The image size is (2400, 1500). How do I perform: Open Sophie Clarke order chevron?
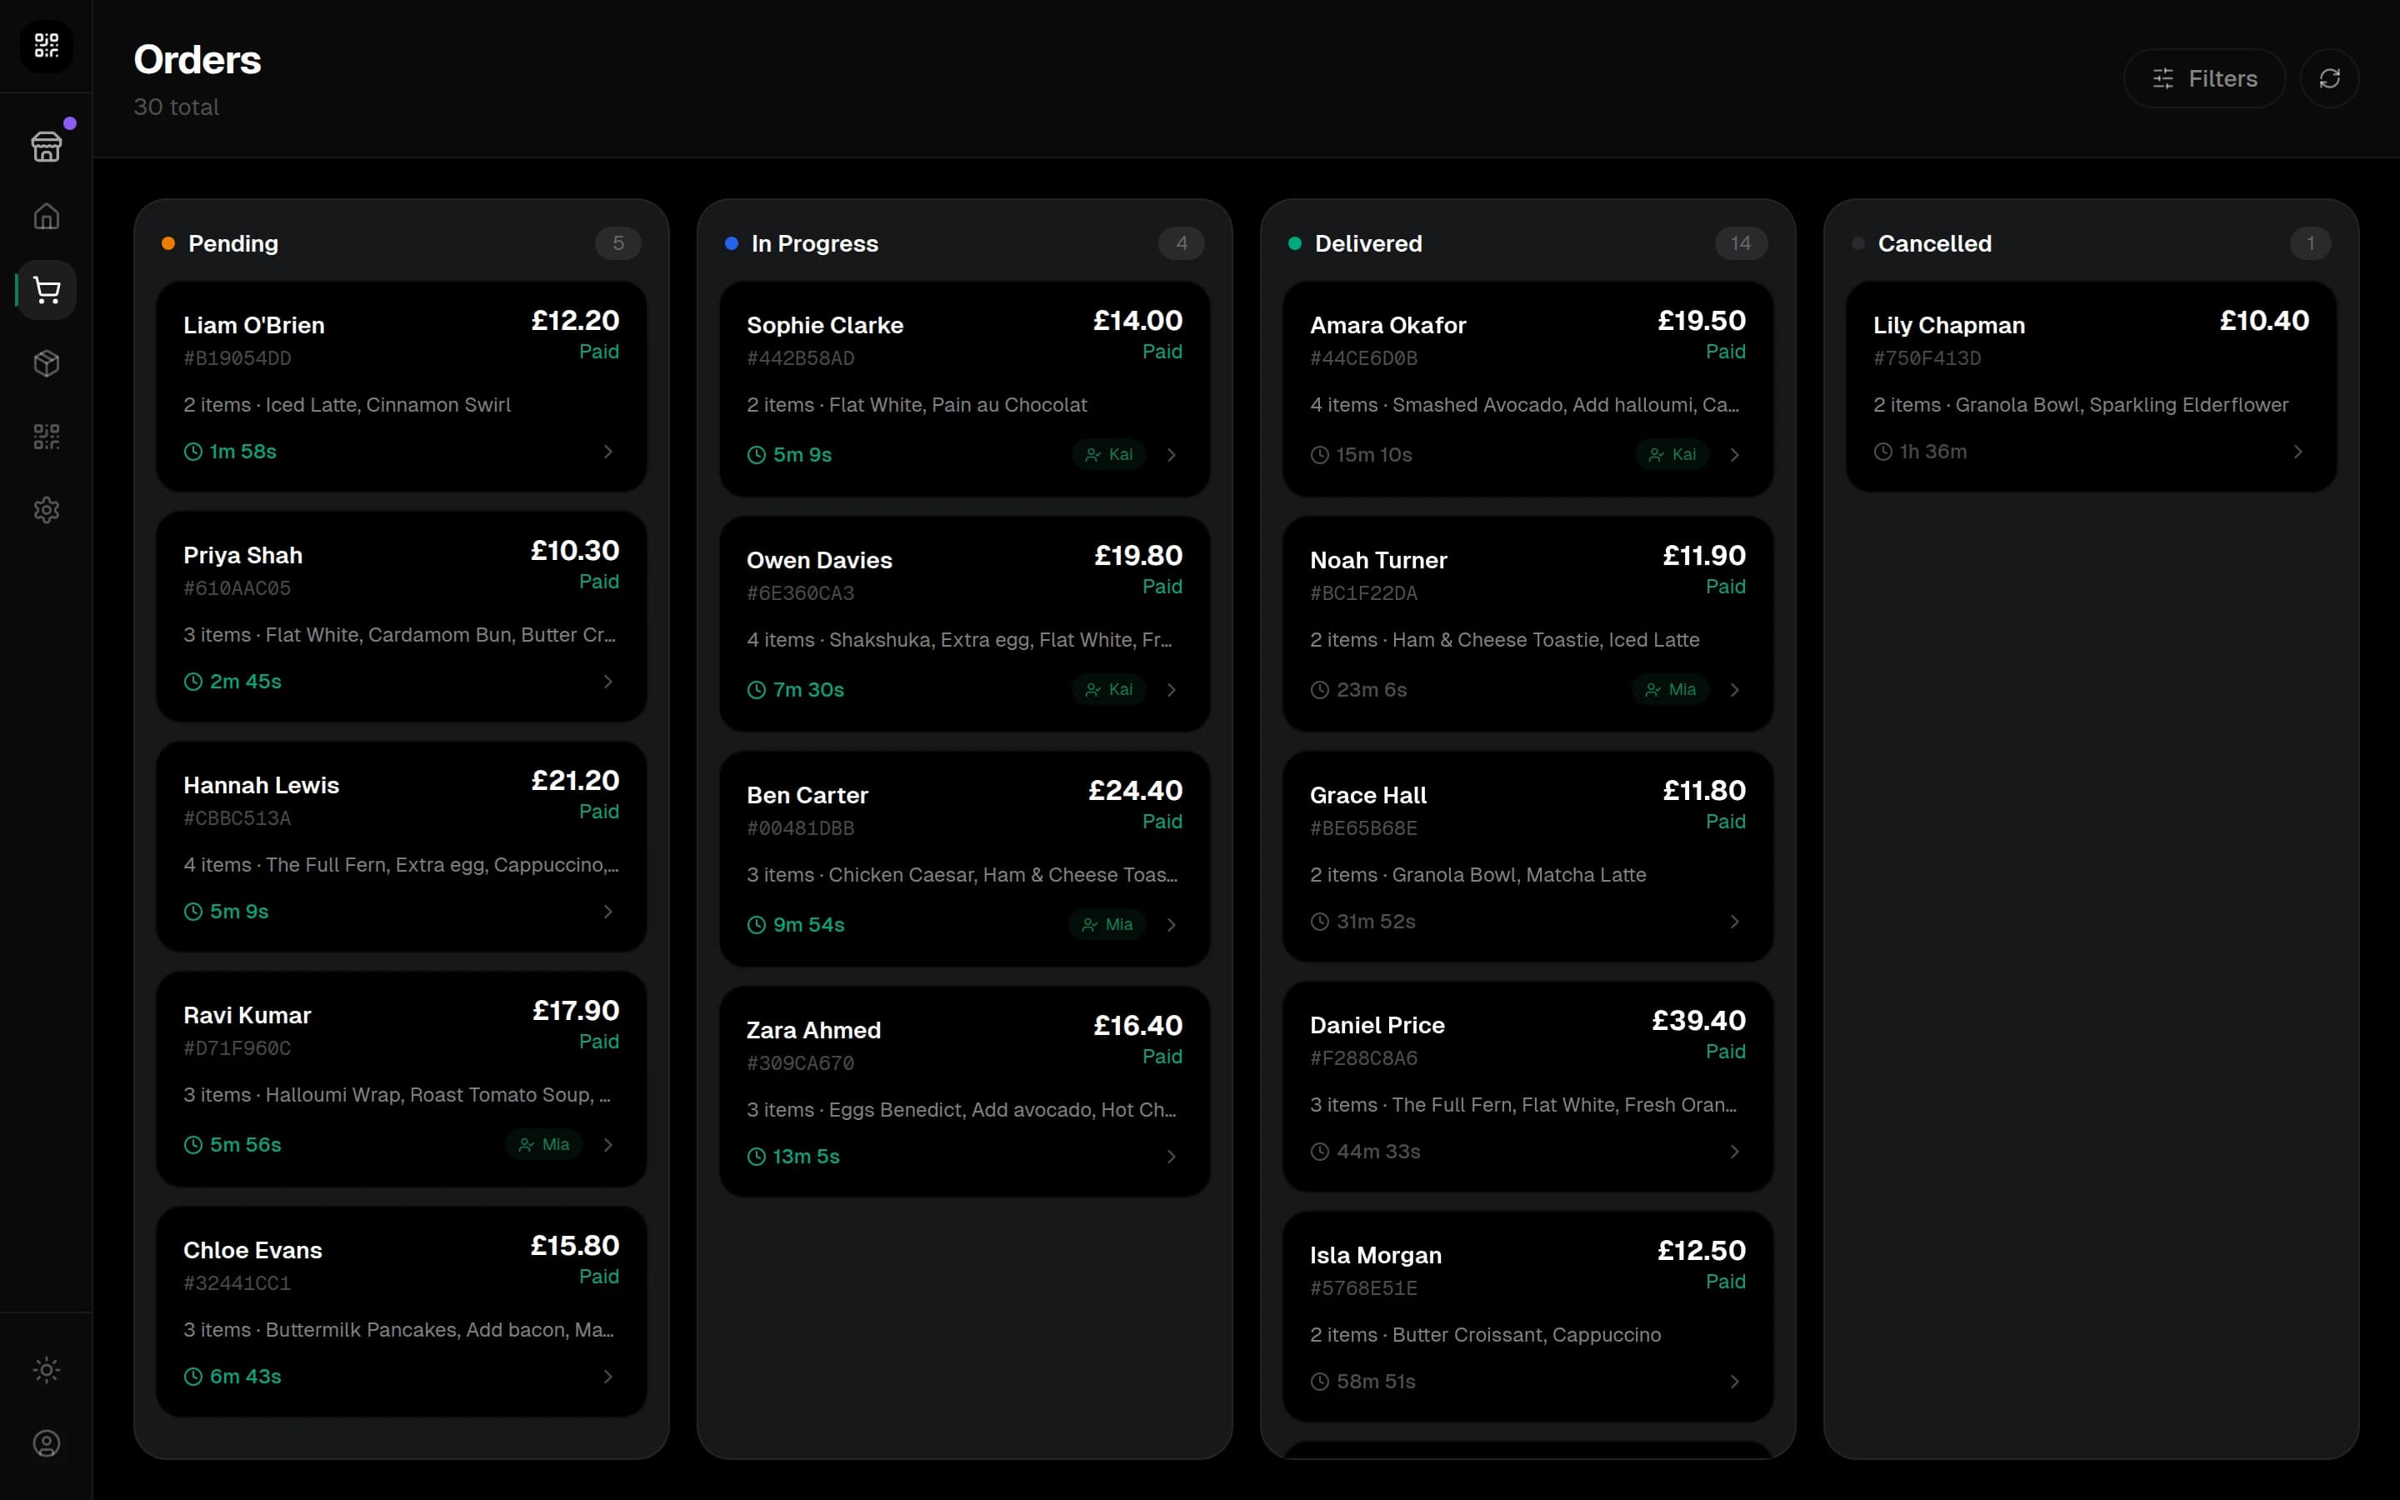coord(1171,454)
